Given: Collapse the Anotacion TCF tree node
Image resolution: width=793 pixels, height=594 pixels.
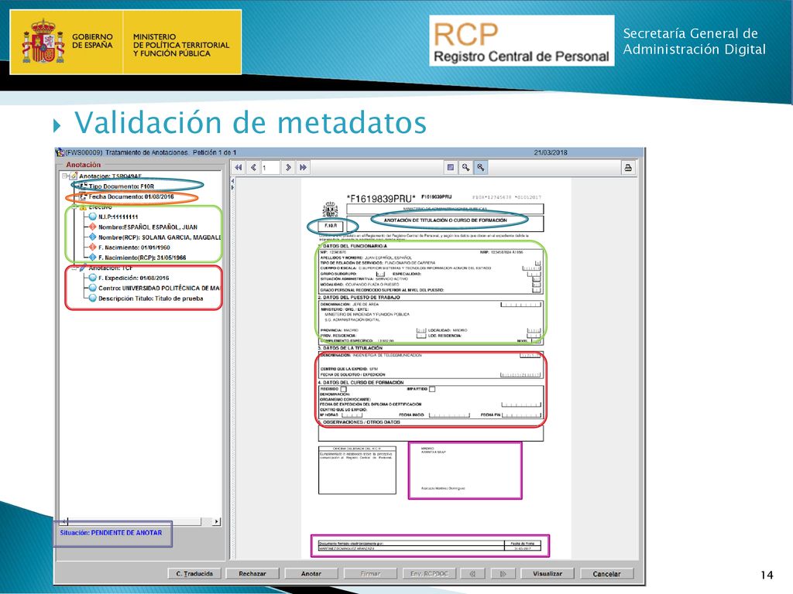Looking at the screenshot, I should click(74, 268).
